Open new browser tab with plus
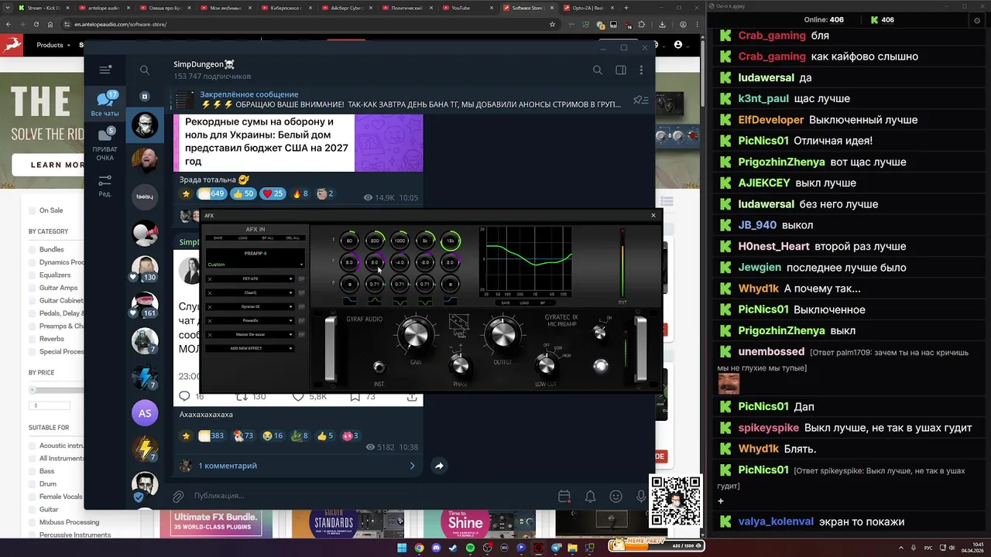This screenshot has width=991, height=557. 626,8
